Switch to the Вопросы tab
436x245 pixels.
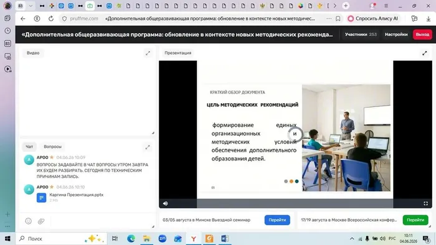52,147
